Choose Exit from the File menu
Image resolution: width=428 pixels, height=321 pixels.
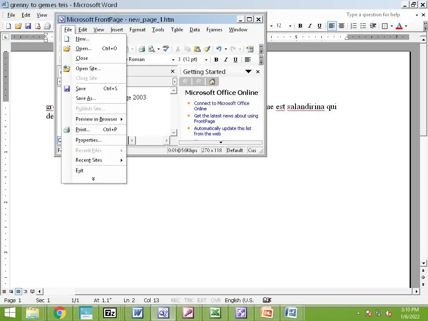tap(94, 171)
